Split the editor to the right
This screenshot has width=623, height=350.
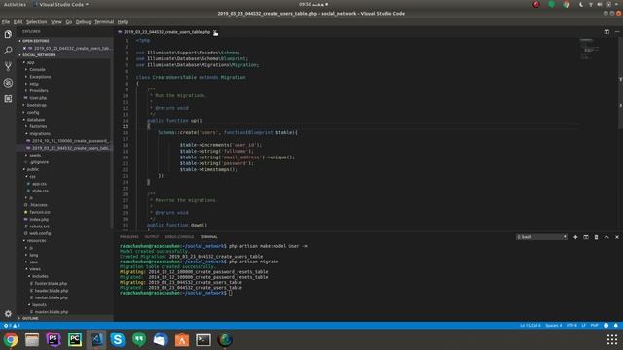[x=606, y=32]
